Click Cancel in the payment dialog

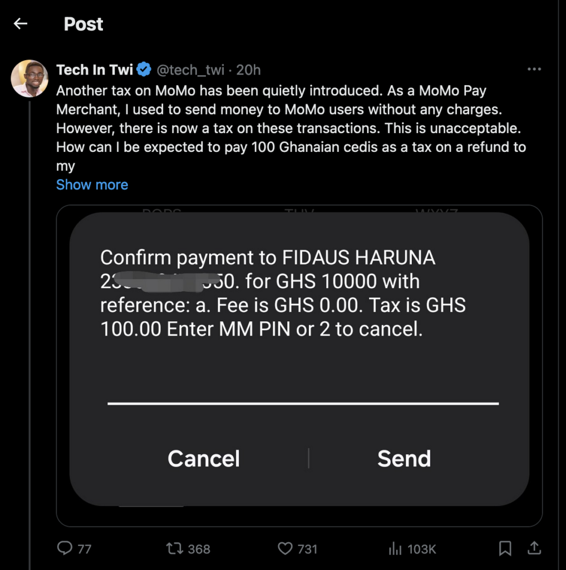point(204,459)
